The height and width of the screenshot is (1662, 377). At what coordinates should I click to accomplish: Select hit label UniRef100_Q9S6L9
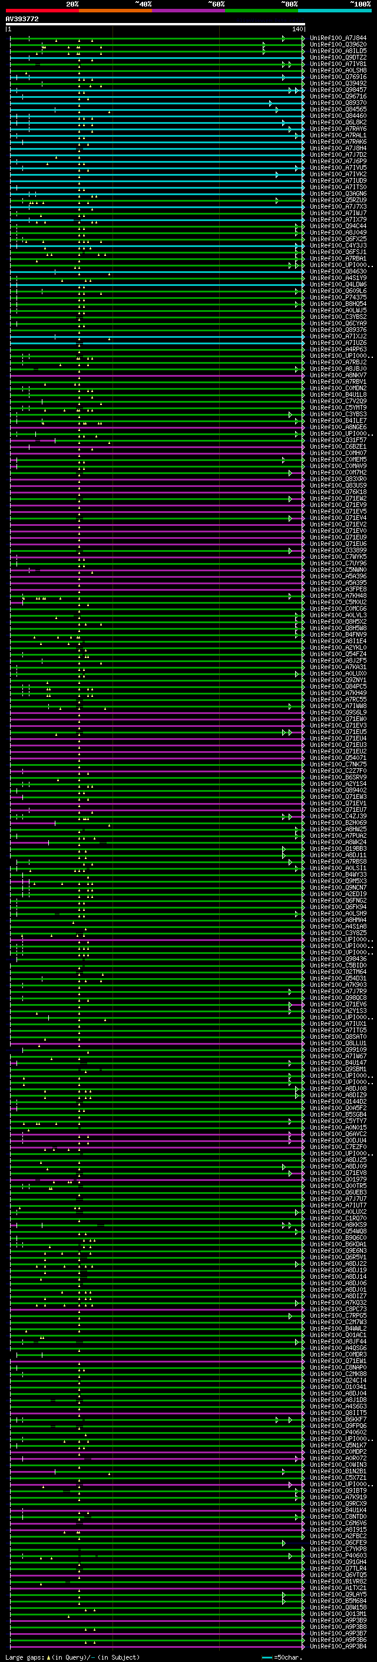pos(338,712)
